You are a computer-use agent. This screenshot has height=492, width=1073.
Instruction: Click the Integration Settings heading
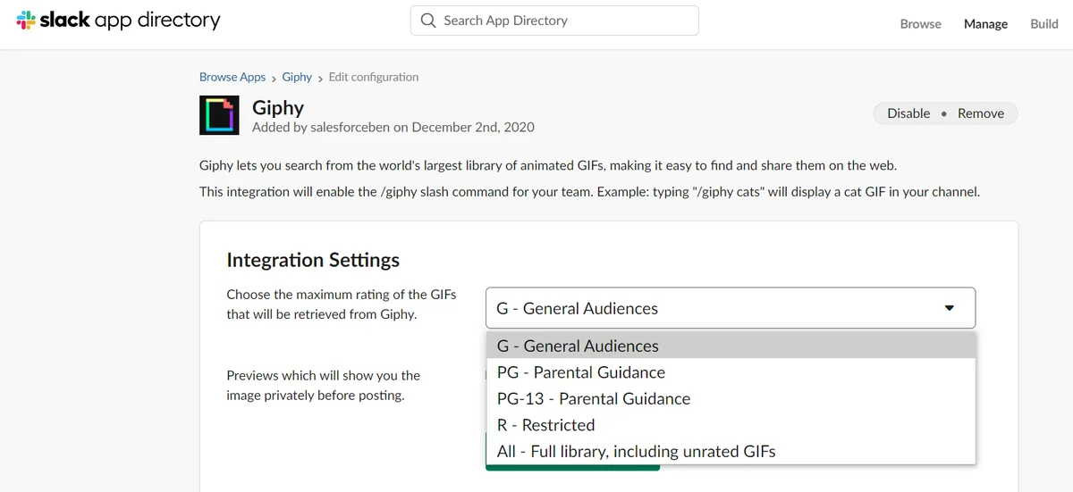pyautogui.click(x=313, y=260)
